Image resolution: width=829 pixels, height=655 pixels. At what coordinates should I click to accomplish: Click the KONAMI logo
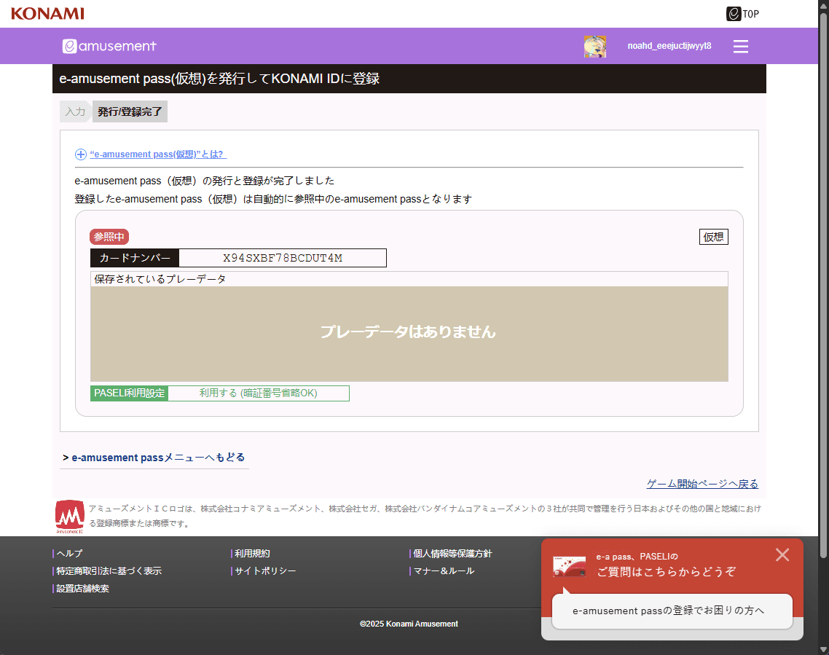pos(47,13)
